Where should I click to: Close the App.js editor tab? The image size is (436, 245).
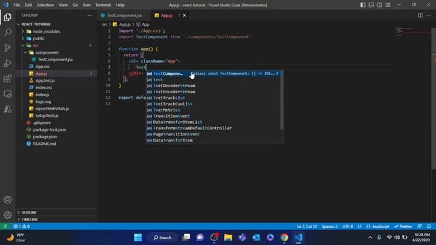pyautogui.click(x=185, y=15)
